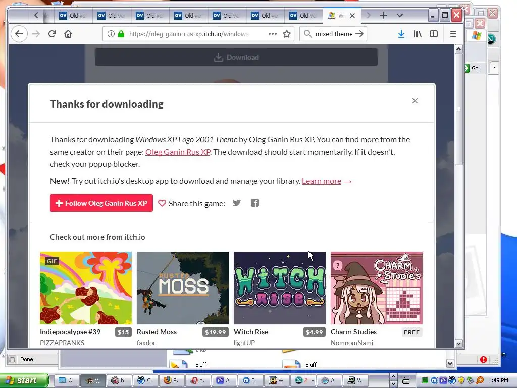
Task: Open the Oleg Ganin Rus XP creator link
Action: click(178, 152)
